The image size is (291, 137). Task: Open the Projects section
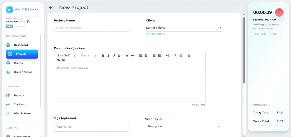22,54
